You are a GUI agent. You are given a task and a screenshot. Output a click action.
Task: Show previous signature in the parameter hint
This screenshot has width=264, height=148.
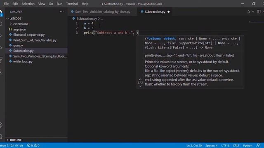point(140,79)
